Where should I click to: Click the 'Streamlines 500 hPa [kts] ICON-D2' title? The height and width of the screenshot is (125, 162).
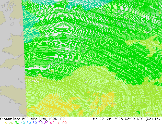tap(32, 119)
